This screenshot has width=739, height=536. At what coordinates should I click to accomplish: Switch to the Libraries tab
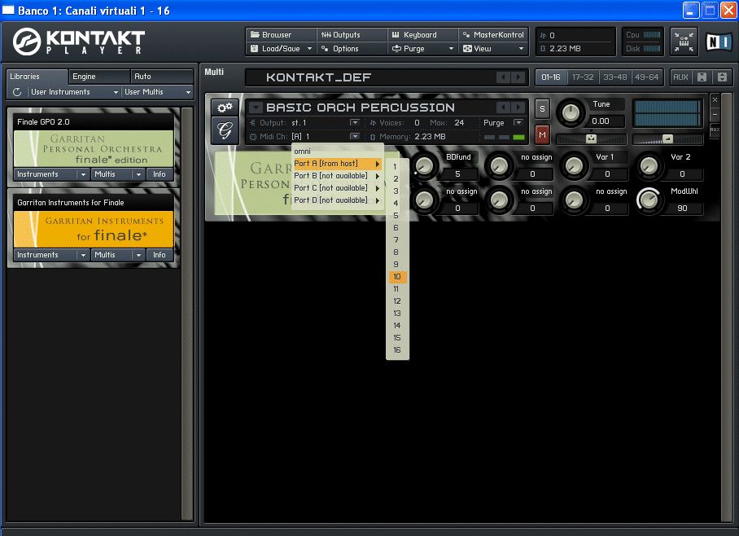coord(37,77)
